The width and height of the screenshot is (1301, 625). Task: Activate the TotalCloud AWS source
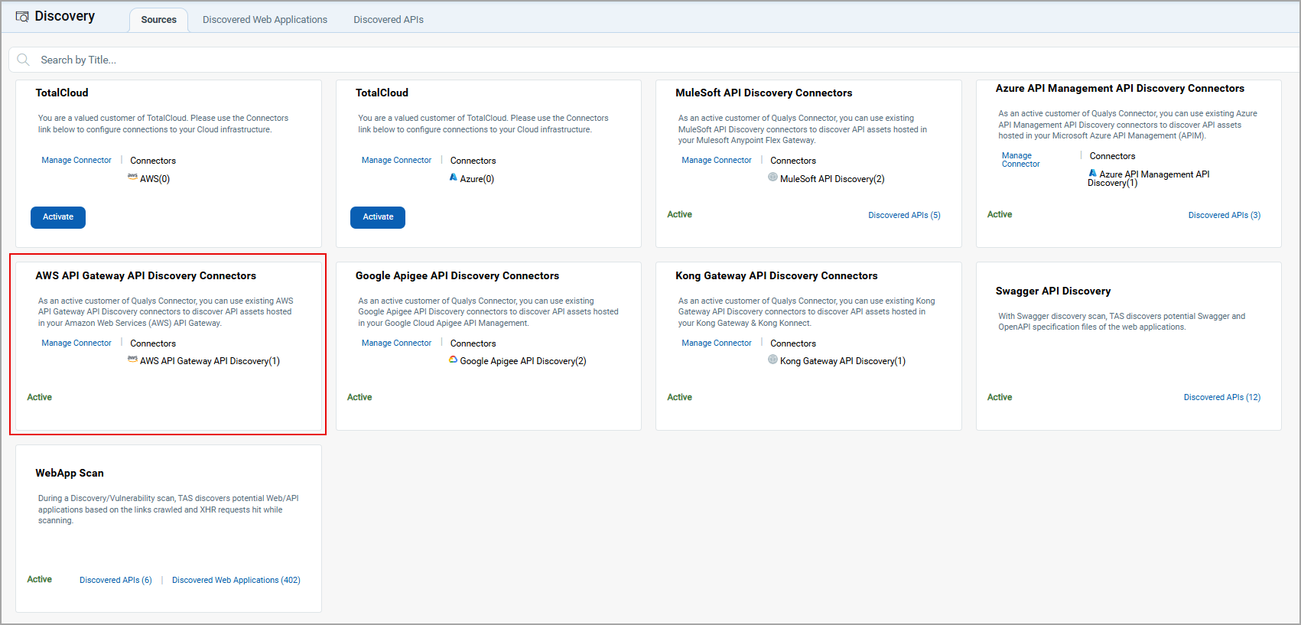coord(58,217)
